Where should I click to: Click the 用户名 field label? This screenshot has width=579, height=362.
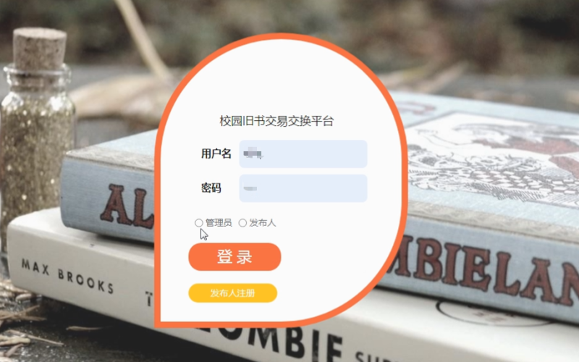click(216, 153)
